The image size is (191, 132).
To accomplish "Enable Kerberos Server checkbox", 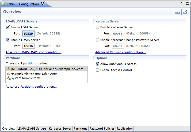I will click(x=97, y=27).
